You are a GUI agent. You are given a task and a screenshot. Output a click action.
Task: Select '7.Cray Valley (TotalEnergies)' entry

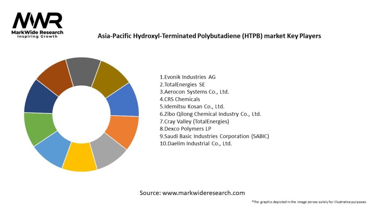point(195,121)
